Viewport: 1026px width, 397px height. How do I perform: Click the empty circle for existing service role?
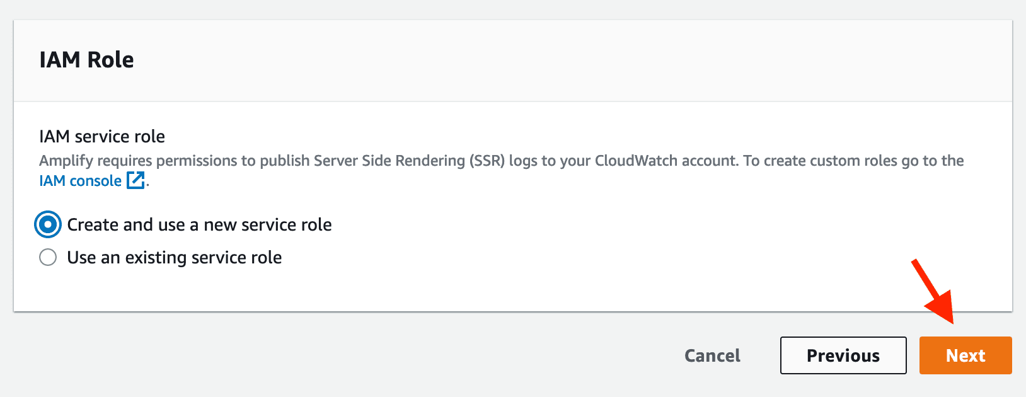click(x=48, y=258)
